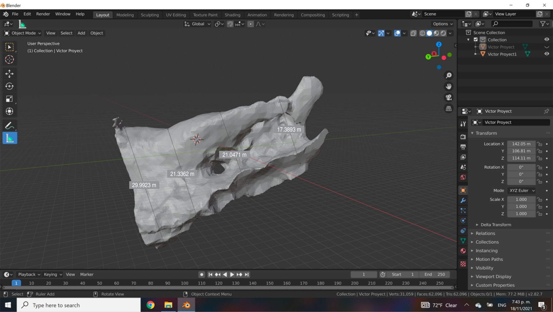Select the Move tool

click(x=10, y=74)
